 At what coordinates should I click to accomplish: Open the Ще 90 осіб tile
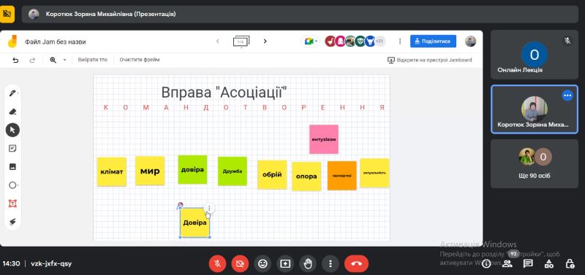tap(535, 163)
